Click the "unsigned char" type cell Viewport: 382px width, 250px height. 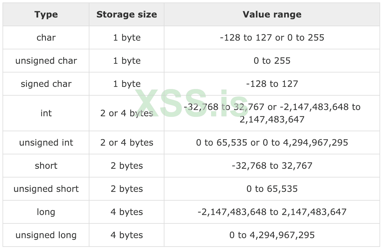46,61
